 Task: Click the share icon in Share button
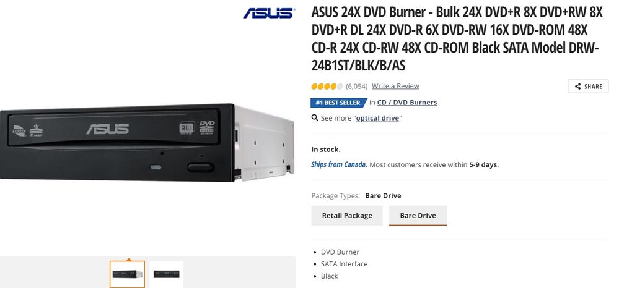tap(577, 87)
